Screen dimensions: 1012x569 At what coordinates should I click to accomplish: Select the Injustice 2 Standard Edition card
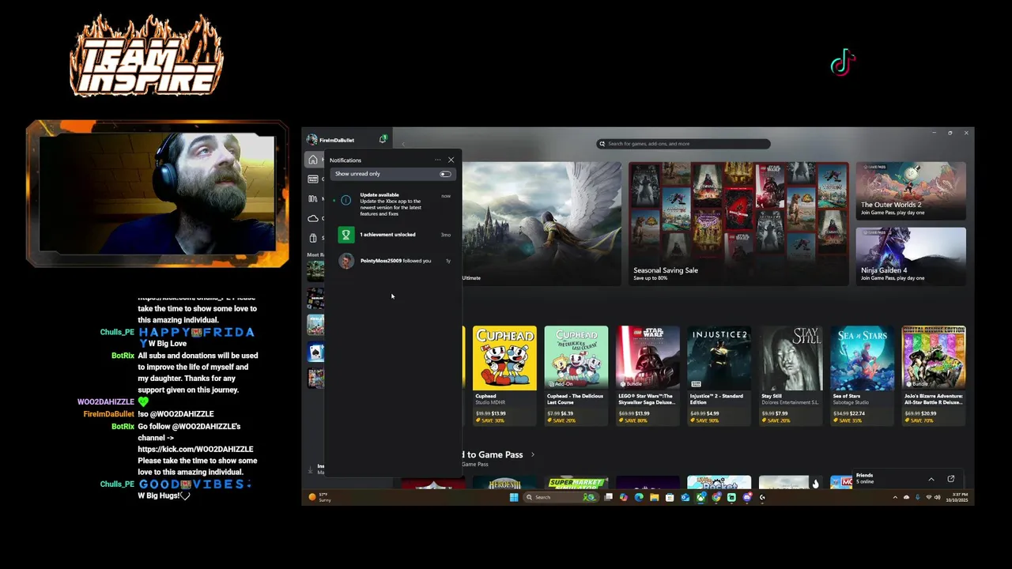pos(719,375)
